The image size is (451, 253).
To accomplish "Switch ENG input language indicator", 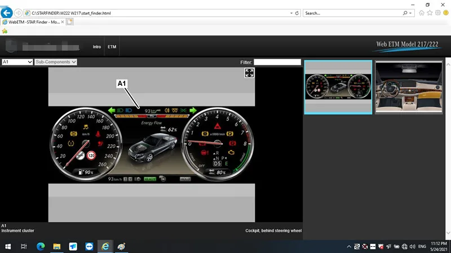I will click(x=422, y=246).
